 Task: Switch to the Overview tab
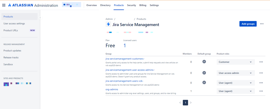pos(92,5)
